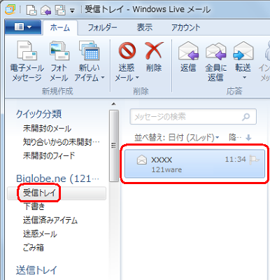Viewport: 270px width, 280px height.
Task: Click the envelope icon on XXXX message
Action: pos(142,160)
